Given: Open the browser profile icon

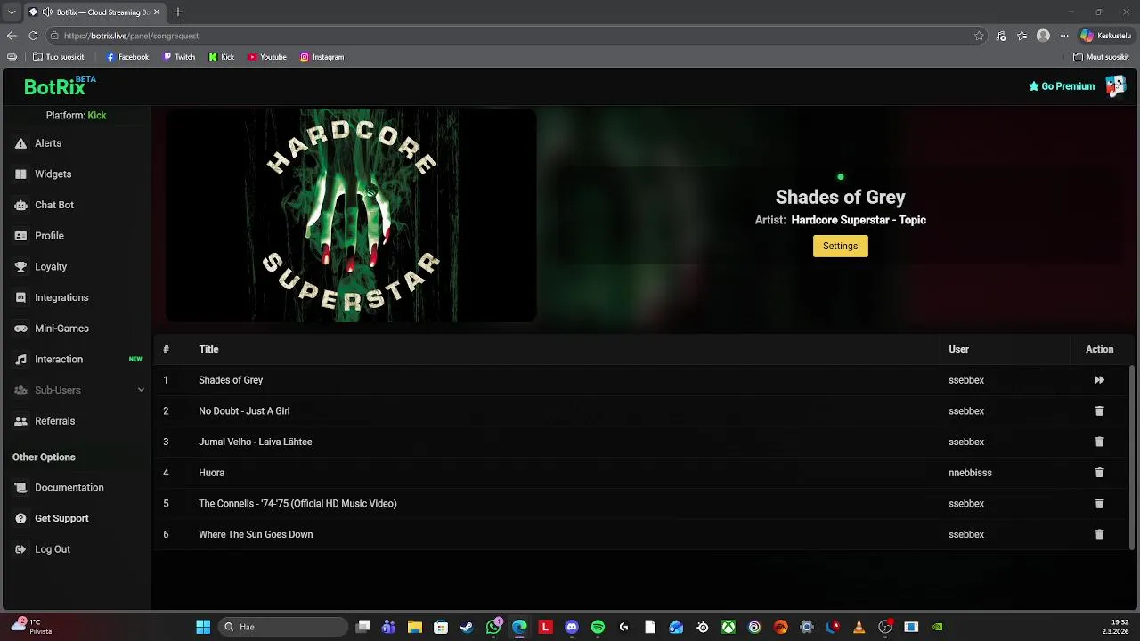Looking at the screenshot, I should point(1043,36).
